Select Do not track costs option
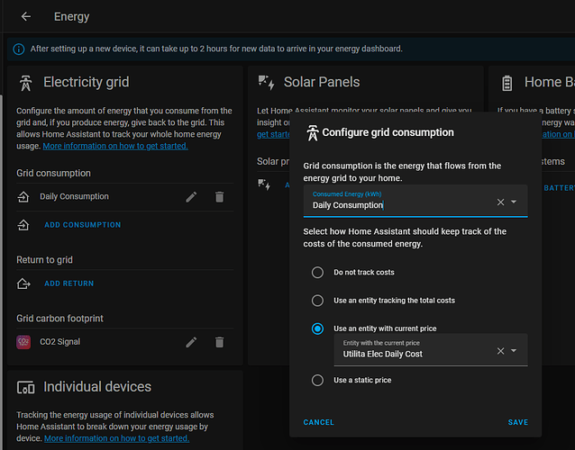Screen dimensions: 575x450 click(317, 272)
